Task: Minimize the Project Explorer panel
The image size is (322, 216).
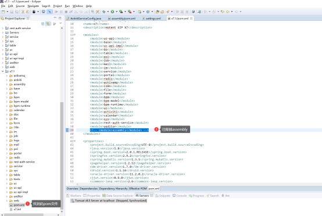Action: (x=55, y=18)
